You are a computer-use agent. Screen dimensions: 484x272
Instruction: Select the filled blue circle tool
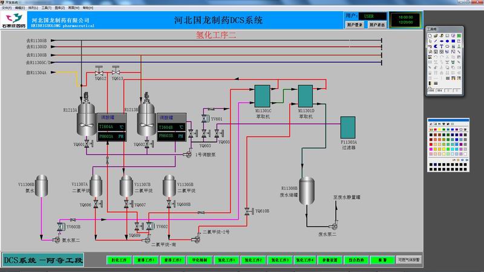tap(447, 41)
